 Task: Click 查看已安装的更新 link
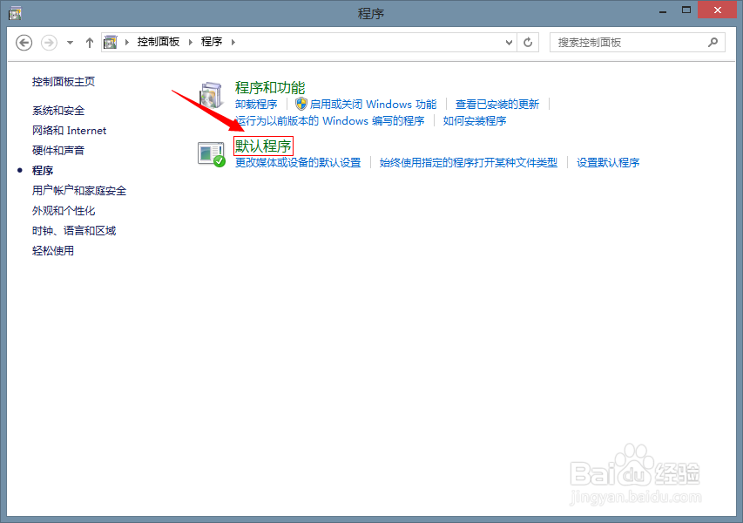coord(497,105)
